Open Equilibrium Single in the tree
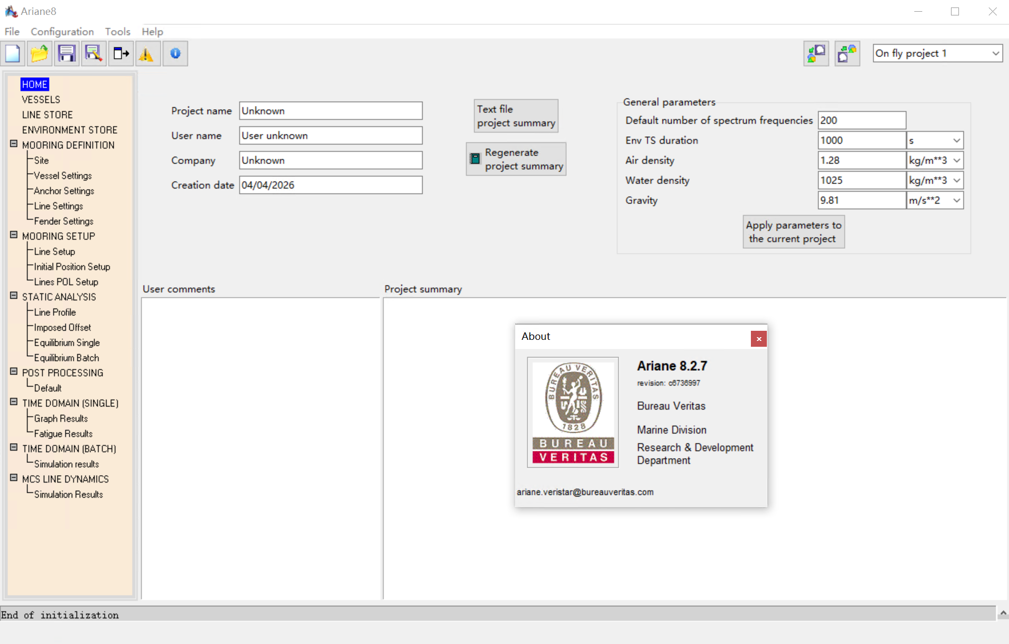The height and width of the screenshot is (644, 1009). click(x=67, y=343)
